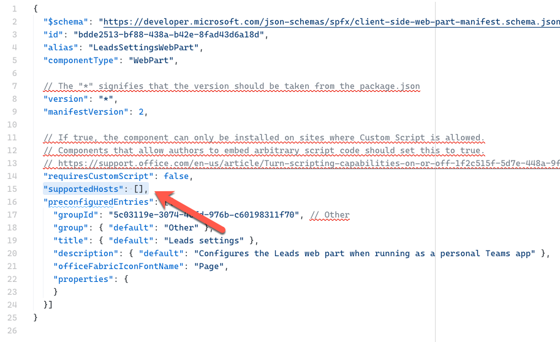
Task: Click the "version" key on line 8
Action: (x=66, y=99)
